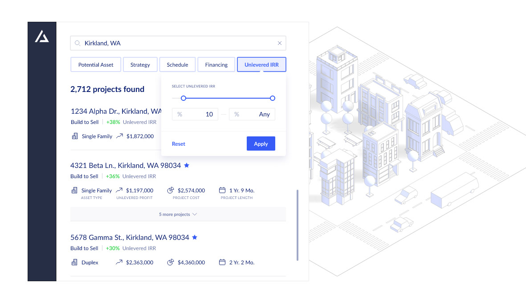526x303 pixels.
Task: Toggle the star favorite on 4321 Beta Ln.
Action: pyautogui.click(x=186, y=165)
